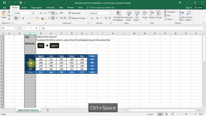Toggle Underline formatting
Screen dimensions: 206x116
(23, 18)
